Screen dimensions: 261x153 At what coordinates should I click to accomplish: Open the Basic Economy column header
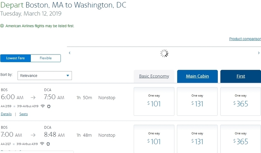[x=154, y=76]
